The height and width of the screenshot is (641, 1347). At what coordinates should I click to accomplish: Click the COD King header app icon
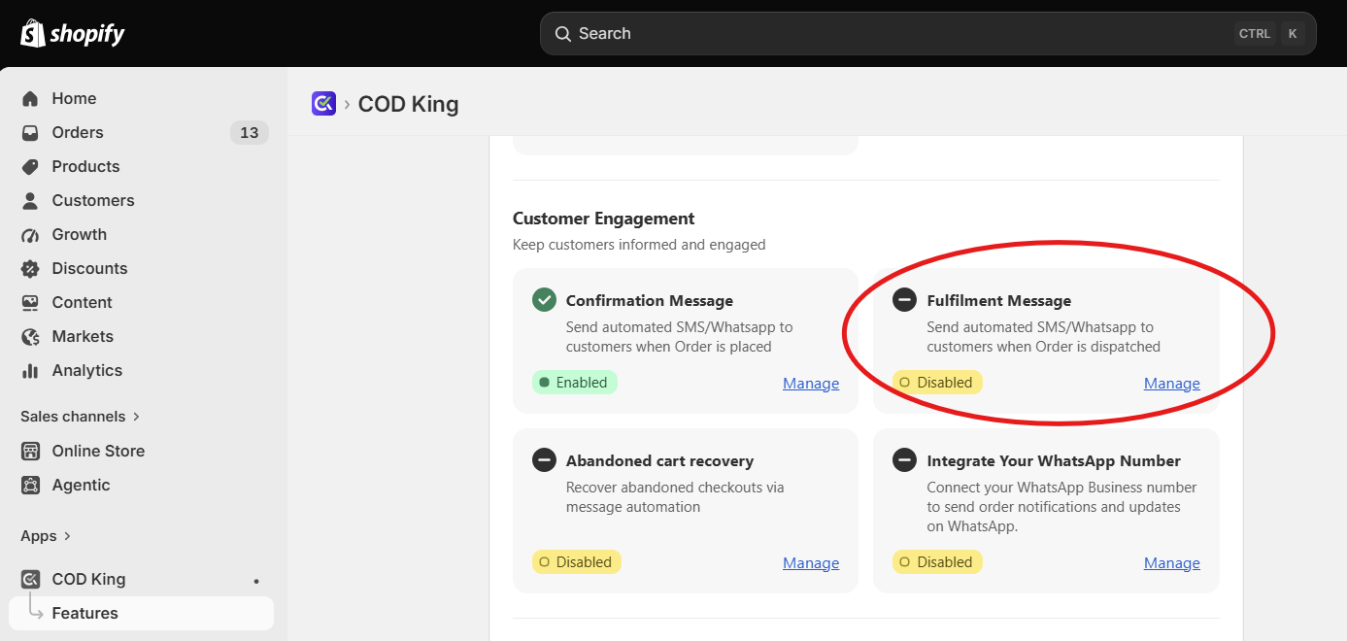pos(323,103)
